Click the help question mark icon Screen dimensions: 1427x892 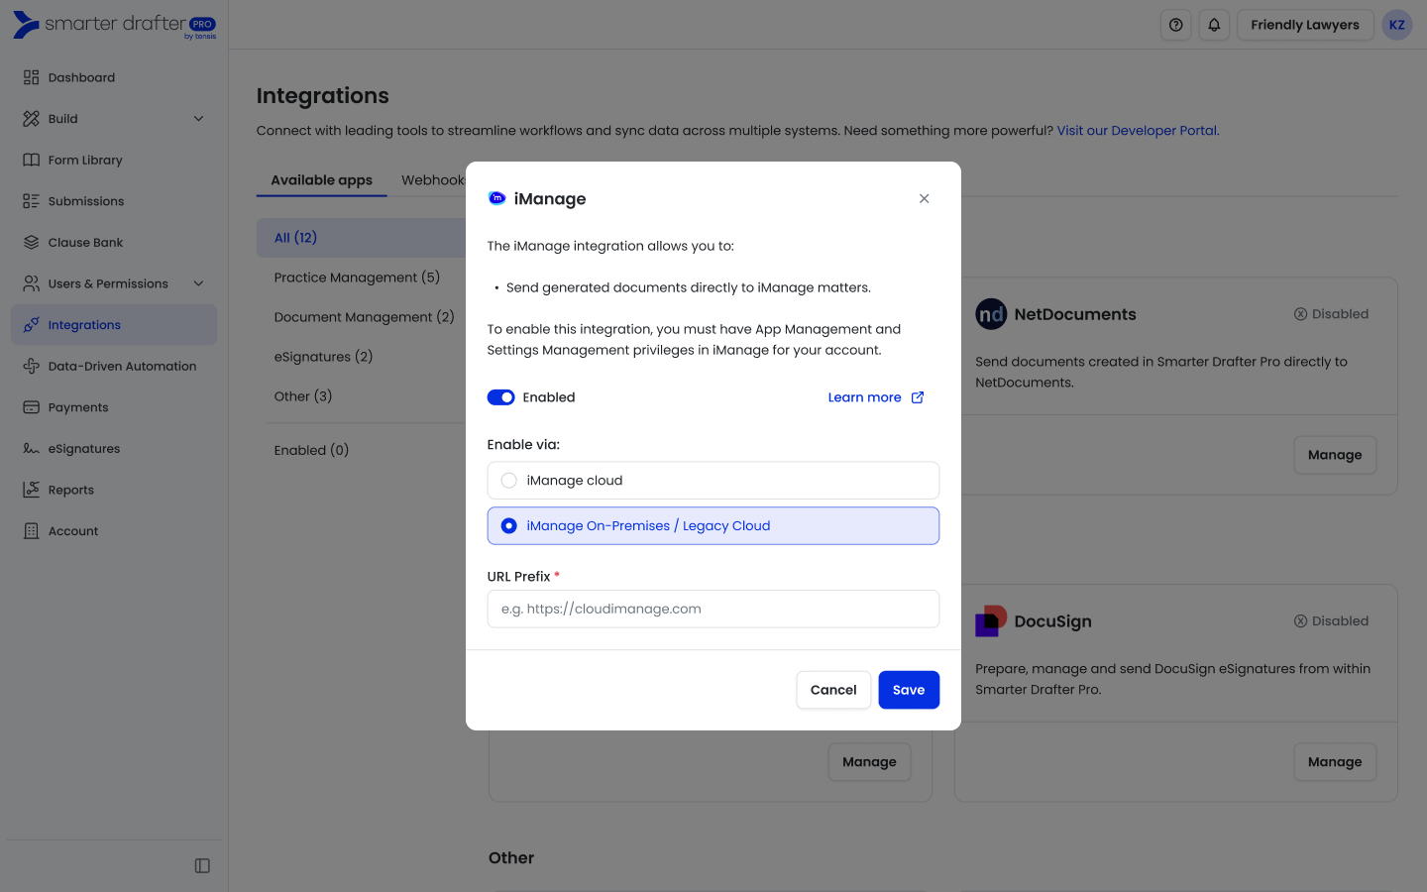point(1175,25)
